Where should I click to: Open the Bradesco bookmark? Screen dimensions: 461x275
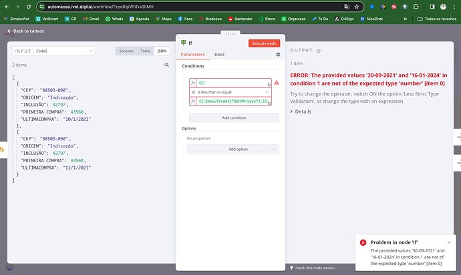(210, 19)
